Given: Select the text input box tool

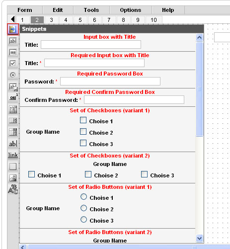Looking at the screenshot, I should pos(13,41).
